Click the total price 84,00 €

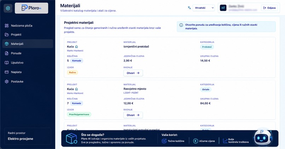tap(205, 103)
